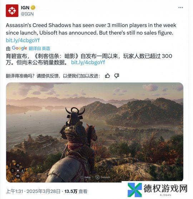Click the 翻译自 英语 translation label
The width and height of the screenshot is (193, 199).
point(39,48)
